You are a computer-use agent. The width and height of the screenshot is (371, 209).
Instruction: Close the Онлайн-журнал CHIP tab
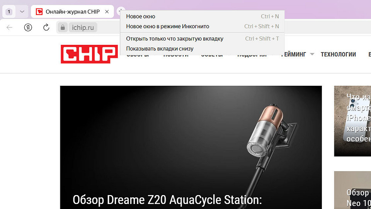click(x=107, y=12)
